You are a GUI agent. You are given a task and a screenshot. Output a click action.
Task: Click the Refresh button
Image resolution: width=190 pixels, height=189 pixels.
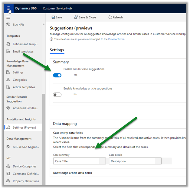coord(116,17)
